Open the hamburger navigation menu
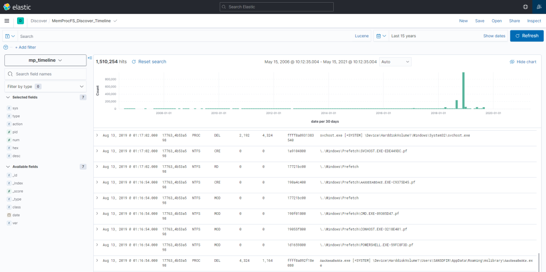 point(7,21)
